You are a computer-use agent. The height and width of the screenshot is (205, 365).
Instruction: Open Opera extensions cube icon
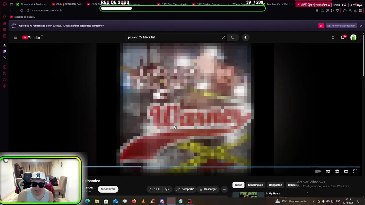(x=345, y=11)
